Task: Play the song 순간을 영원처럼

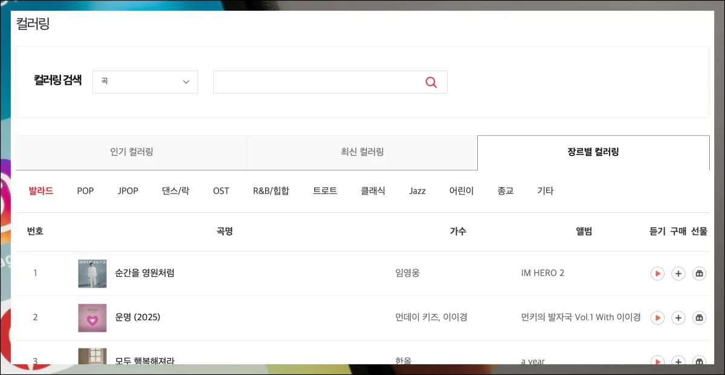Action: (x=657, y=274)
